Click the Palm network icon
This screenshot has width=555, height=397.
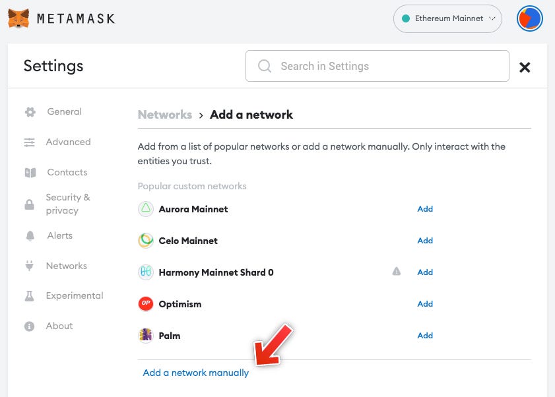[x=145, y=335]
